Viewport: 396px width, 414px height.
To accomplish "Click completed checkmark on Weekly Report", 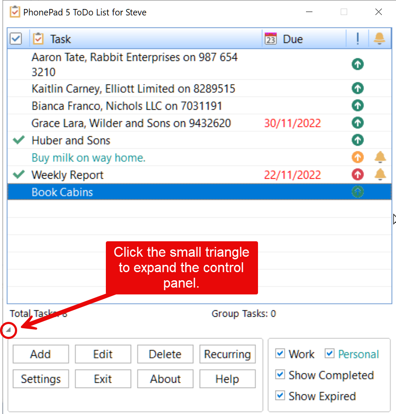I will coord(19,174).
